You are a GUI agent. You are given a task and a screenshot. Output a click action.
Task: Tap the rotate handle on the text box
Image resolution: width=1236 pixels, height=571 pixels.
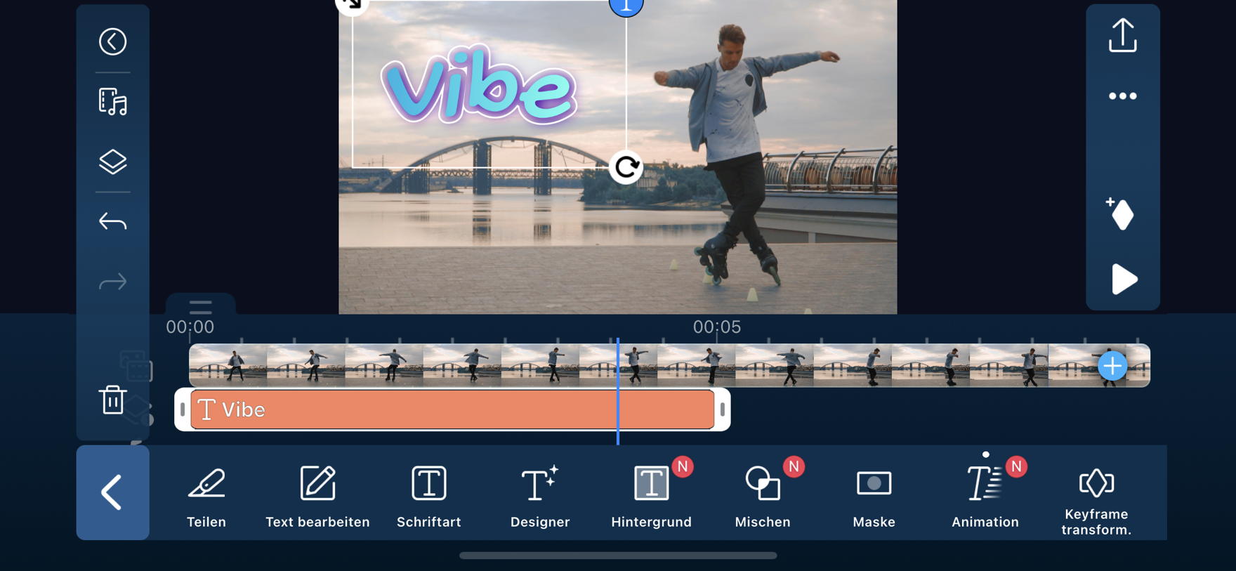[626, 167]
